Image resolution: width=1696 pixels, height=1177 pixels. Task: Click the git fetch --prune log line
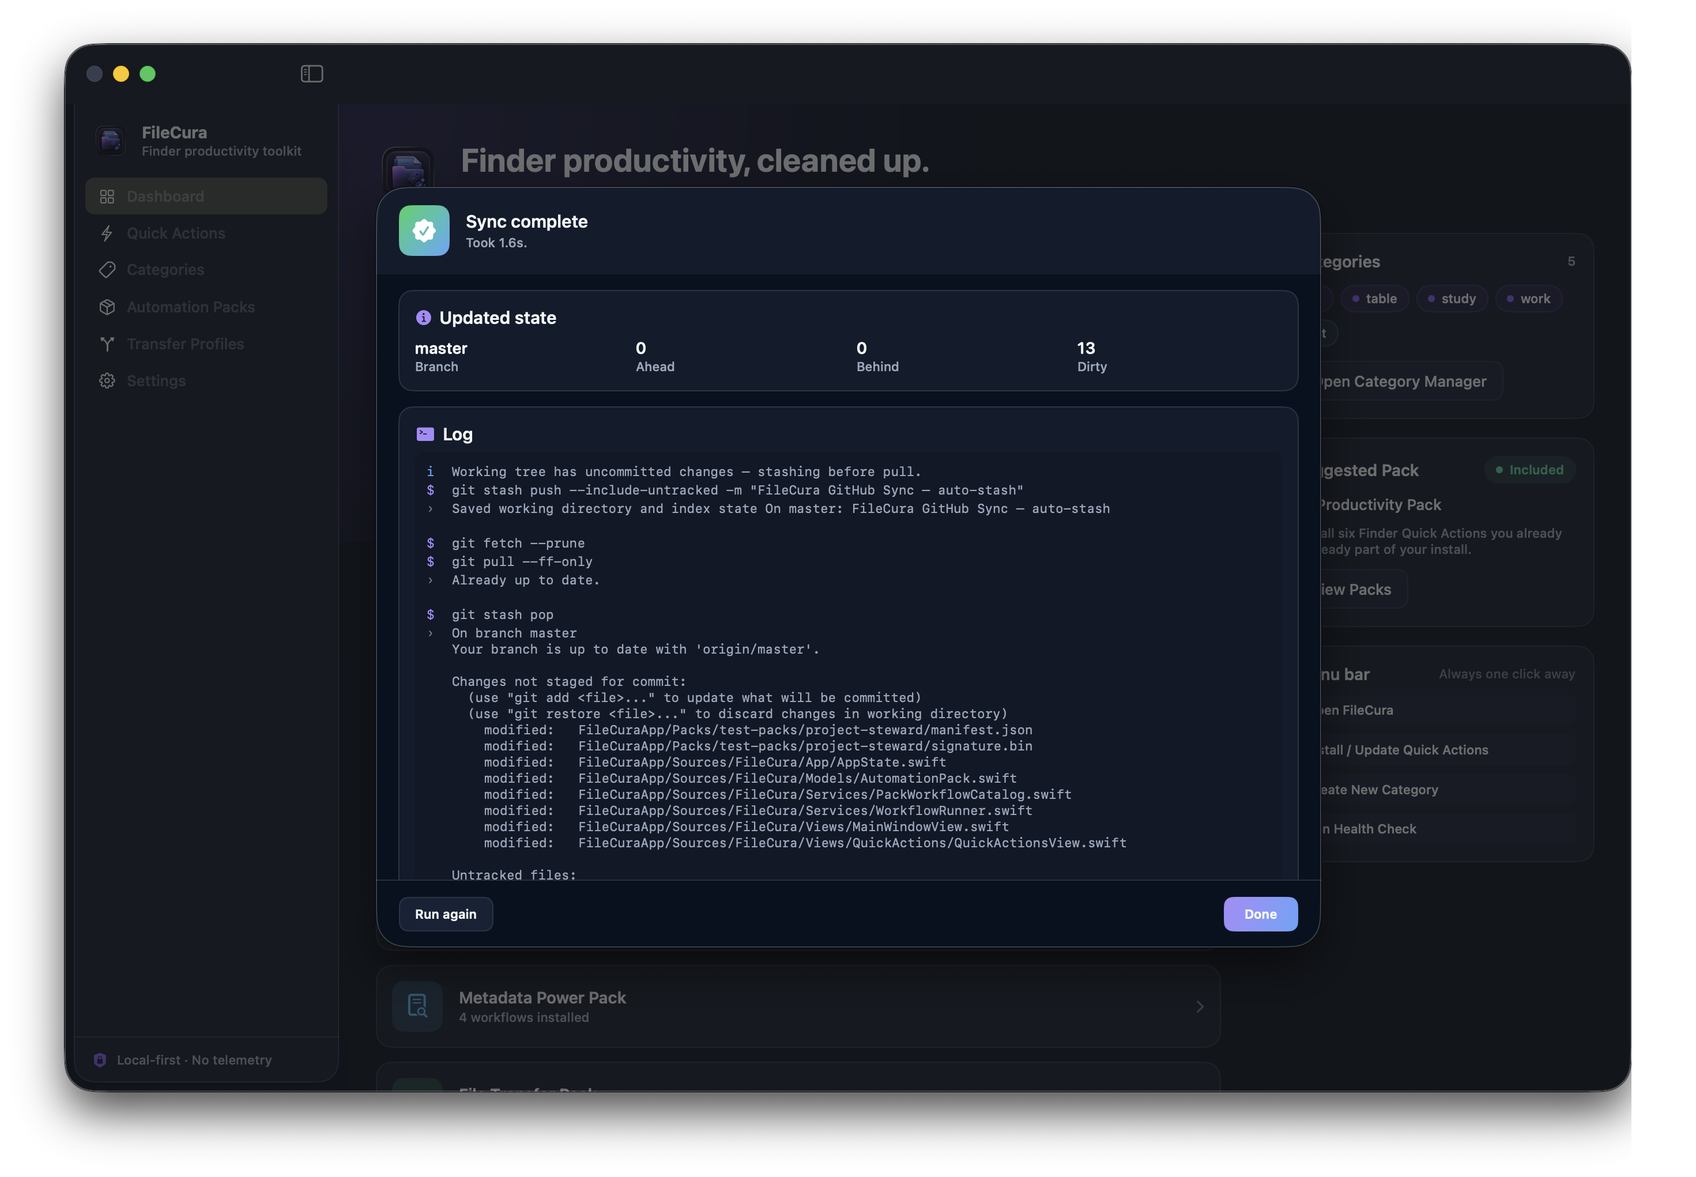[518, 543]
